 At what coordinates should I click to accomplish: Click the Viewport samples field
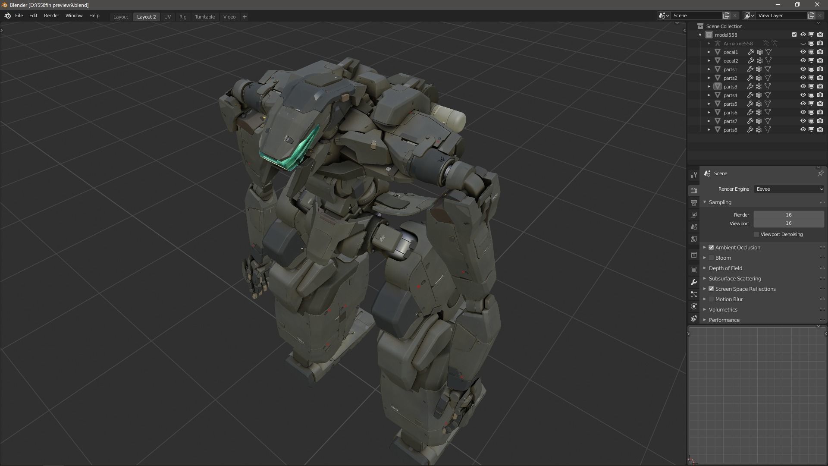click(x=789, y=224)
